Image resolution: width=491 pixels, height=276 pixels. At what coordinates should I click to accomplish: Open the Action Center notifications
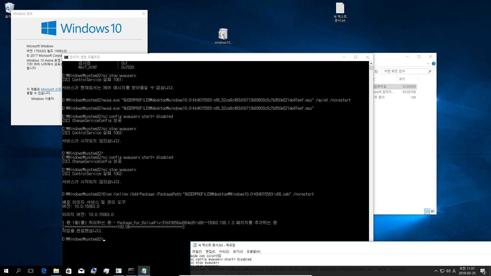click(x=483, y=271)
